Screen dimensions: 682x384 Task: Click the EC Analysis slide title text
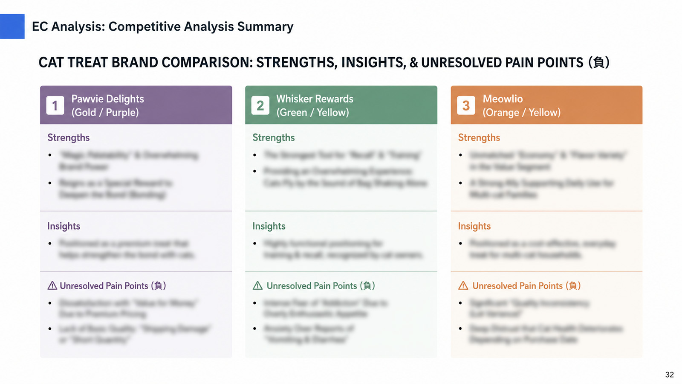(x=163, y=26)
